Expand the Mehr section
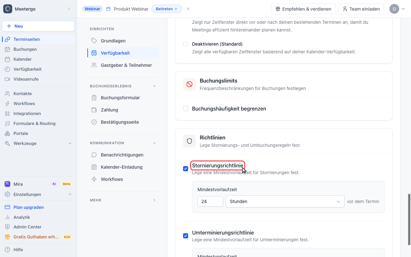This screenshot has width=411, height=257. pos(154,200)
